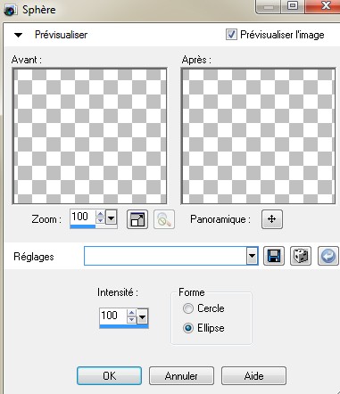Click the zoom out magnifier icon

(x=164, y=219)
